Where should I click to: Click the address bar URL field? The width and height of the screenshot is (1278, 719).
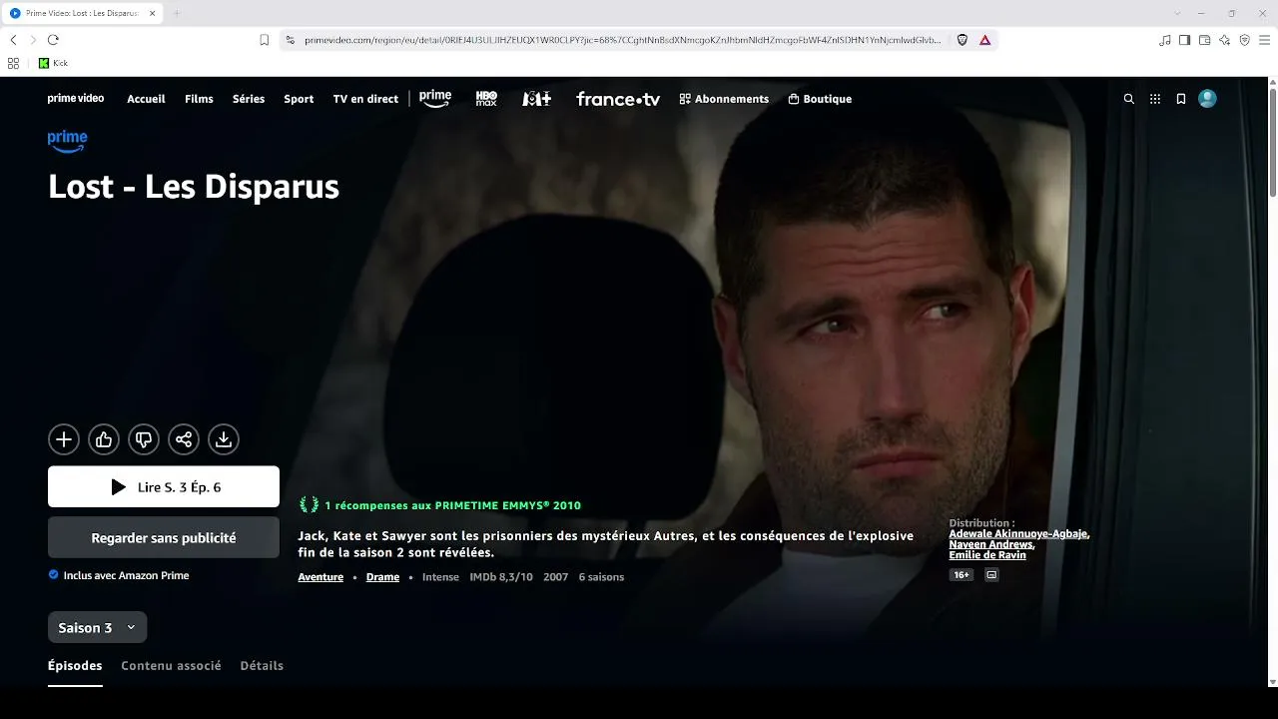[x=622, y=40]
